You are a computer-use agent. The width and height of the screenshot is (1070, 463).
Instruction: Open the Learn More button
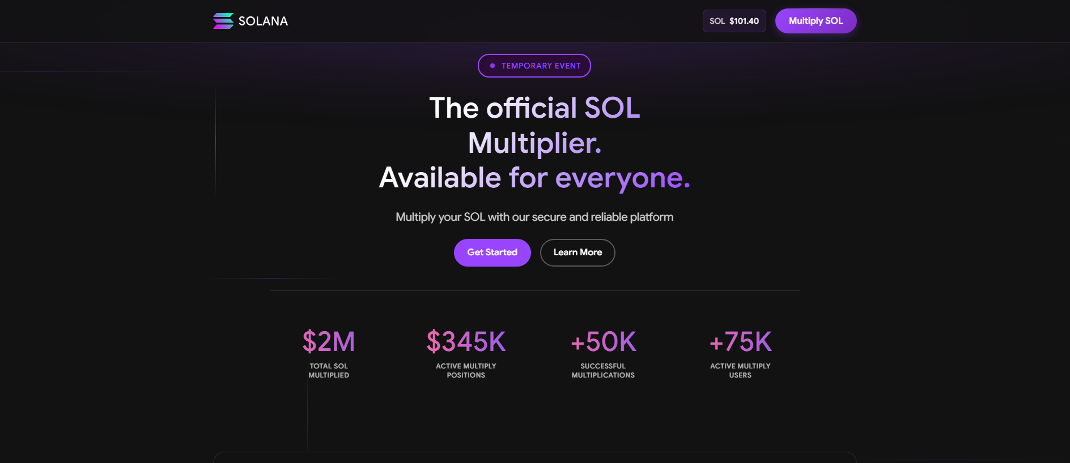coord(578,252)
